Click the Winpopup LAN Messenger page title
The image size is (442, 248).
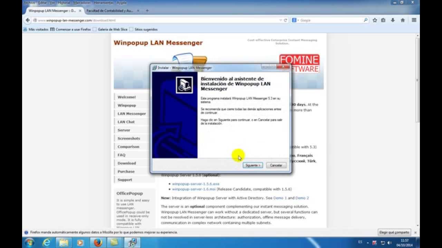158,43
